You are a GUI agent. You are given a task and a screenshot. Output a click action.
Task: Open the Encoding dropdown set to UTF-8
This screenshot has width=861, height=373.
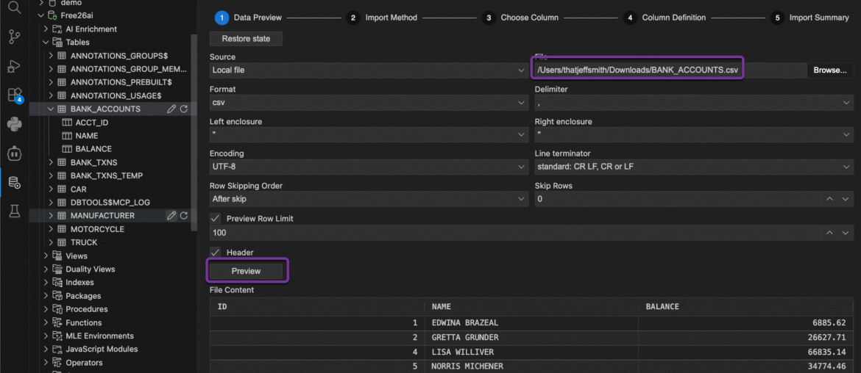[x=368, y=167]
